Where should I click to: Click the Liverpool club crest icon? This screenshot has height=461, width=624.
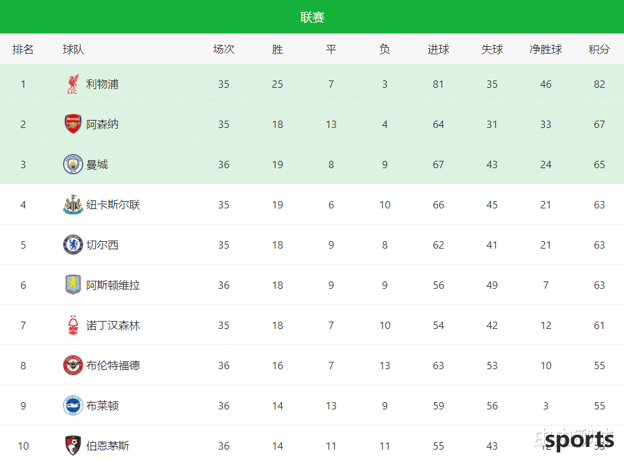coord(73,84)
